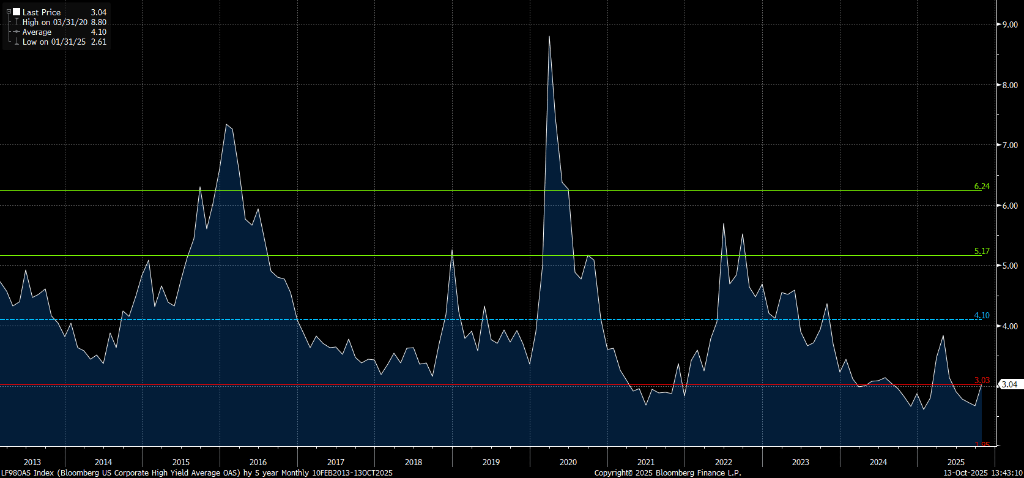Click the 2013 year label on time axis

pyautogui.click(x=32, y=462)
